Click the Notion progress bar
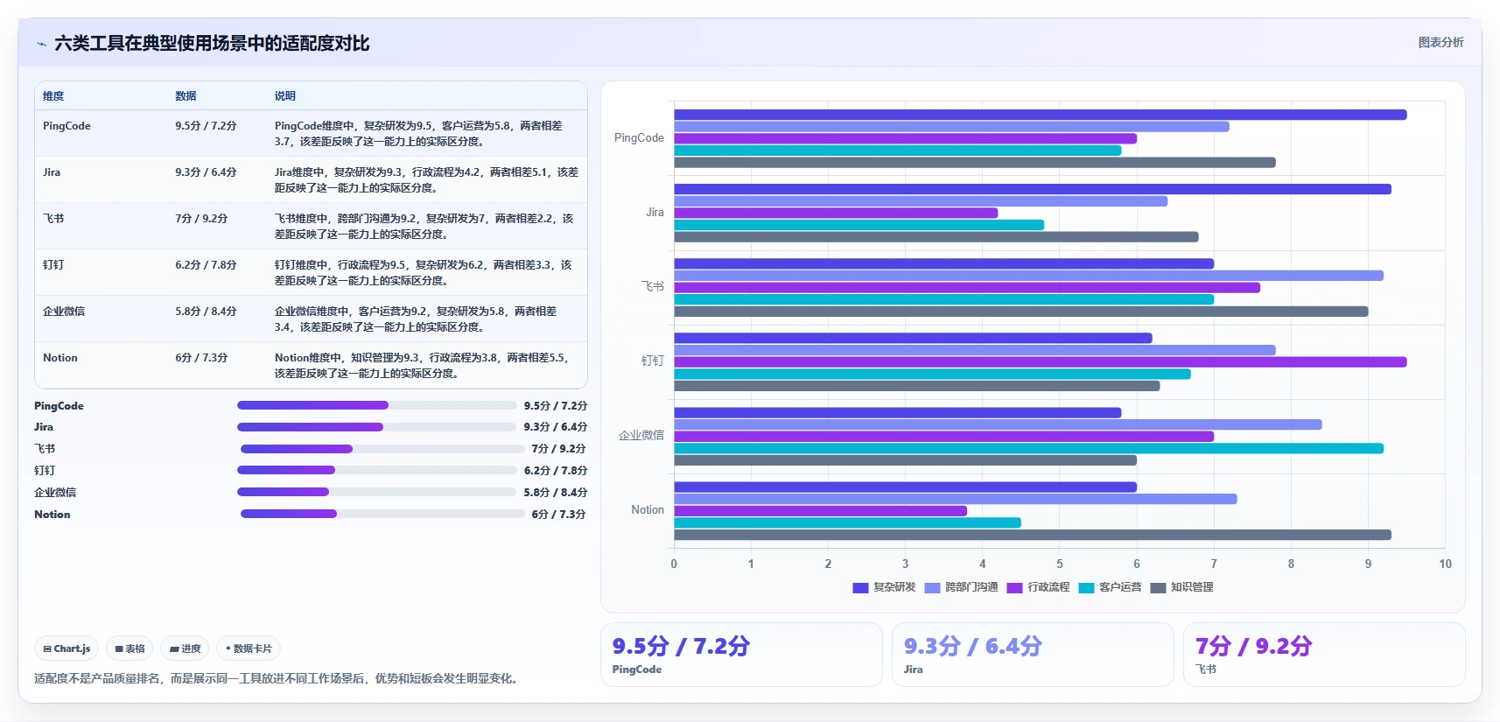 point(382,514)
